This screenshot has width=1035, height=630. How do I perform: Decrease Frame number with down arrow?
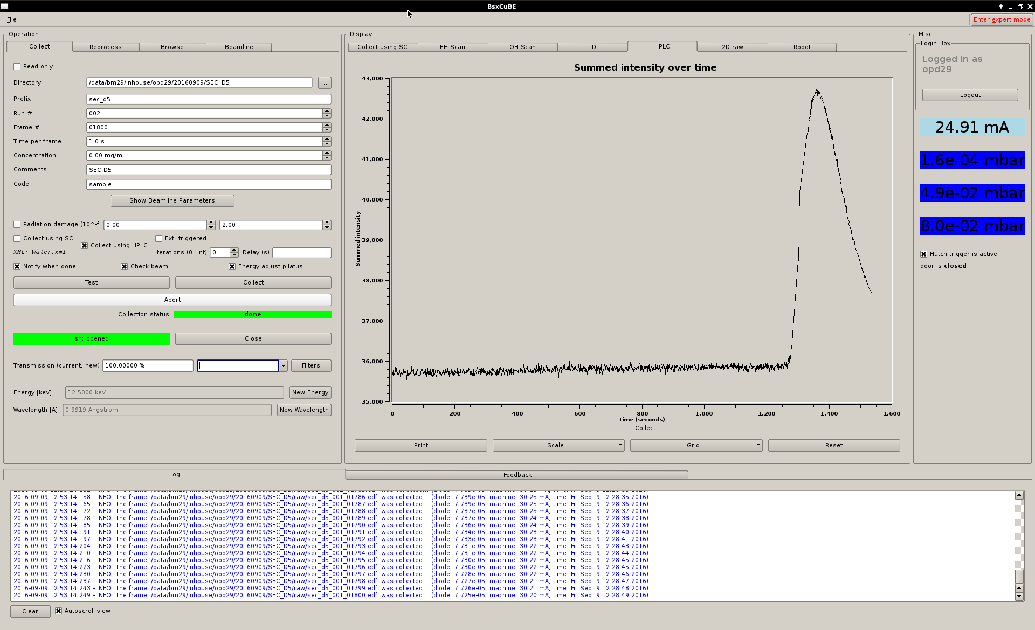click(x=327, y=130)
